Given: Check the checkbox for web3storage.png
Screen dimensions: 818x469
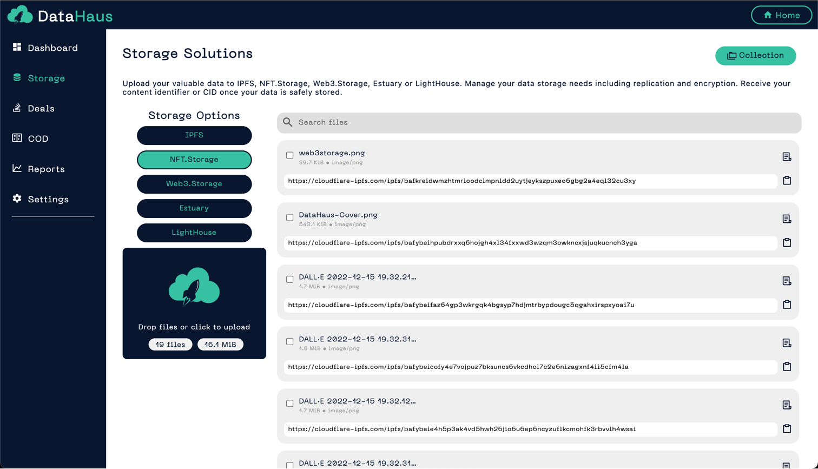Looking at the screenshot, I should point(289,155).
